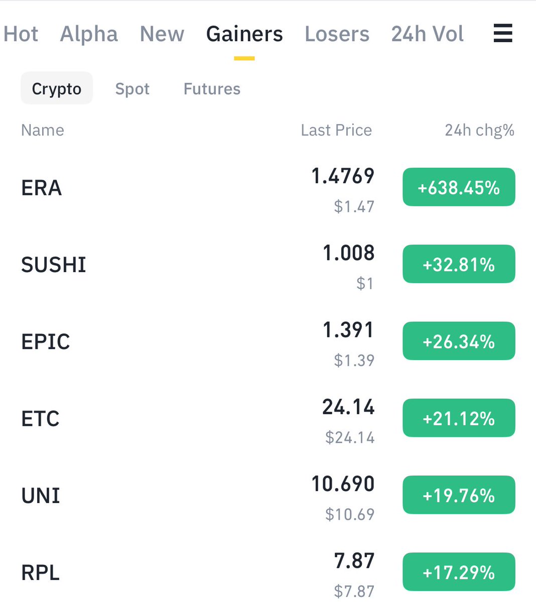Image resolution: width=536 pixels, height=602 pixels.
Task: Open the 24h Vol tab
Action: point(428,34)
